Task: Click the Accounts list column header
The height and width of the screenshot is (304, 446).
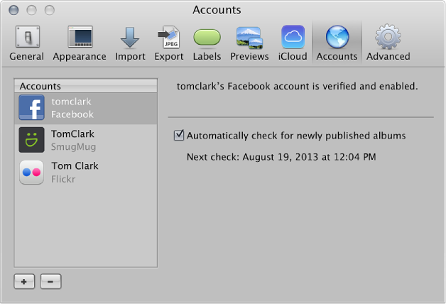Action: 86,86
